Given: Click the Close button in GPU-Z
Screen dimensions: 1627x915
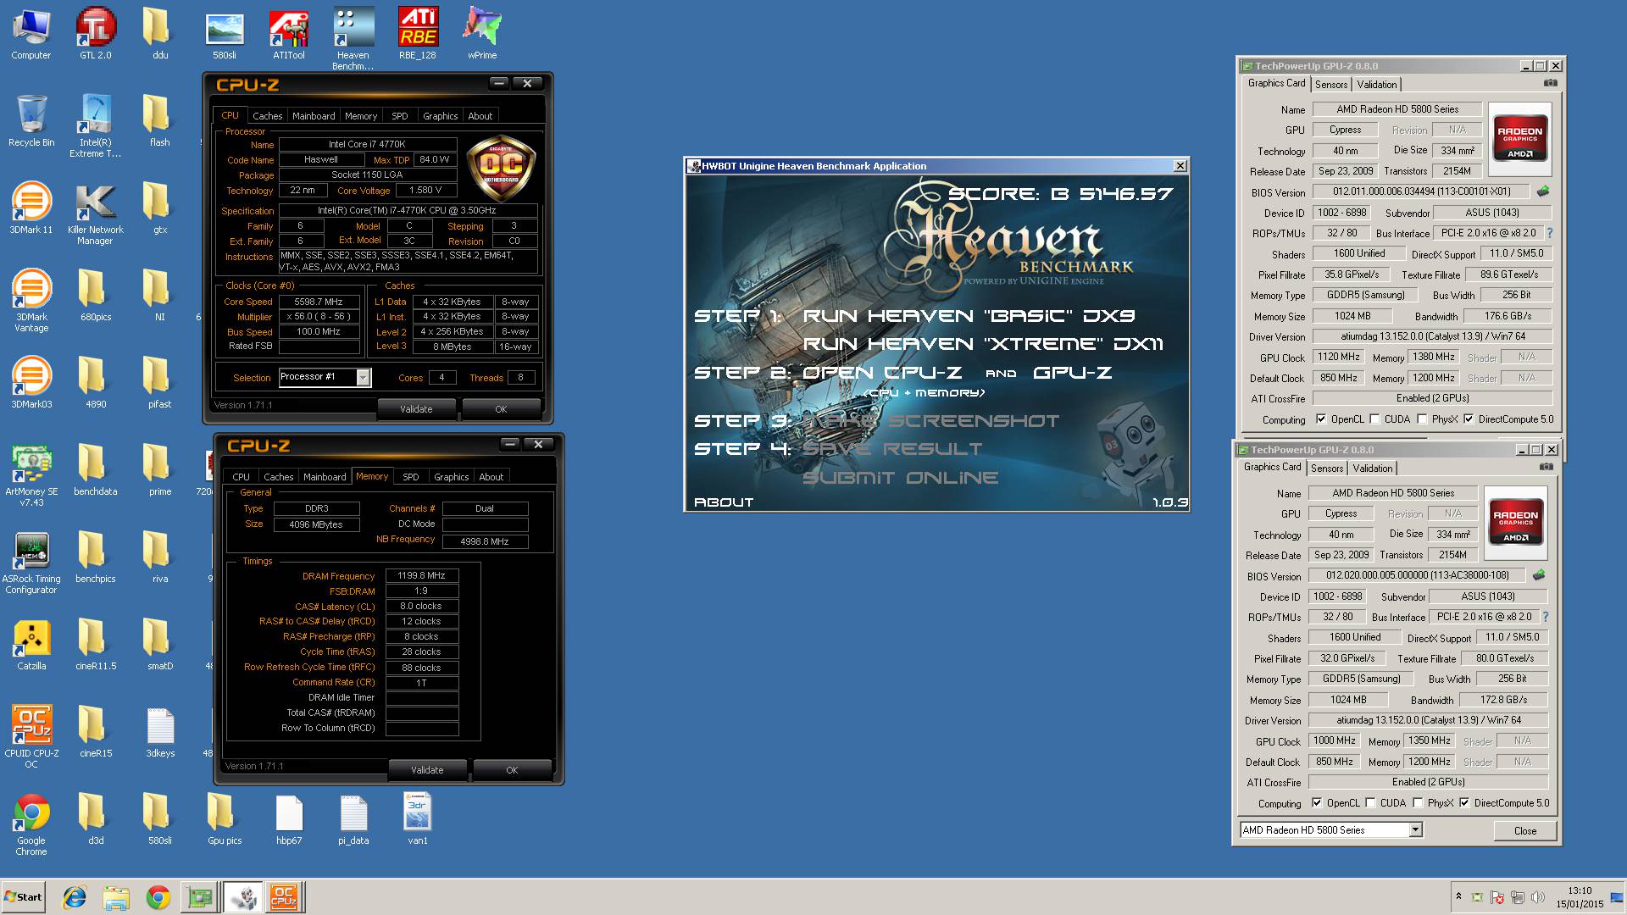Looking at the screenshot, I should [x=1524, y=830].
